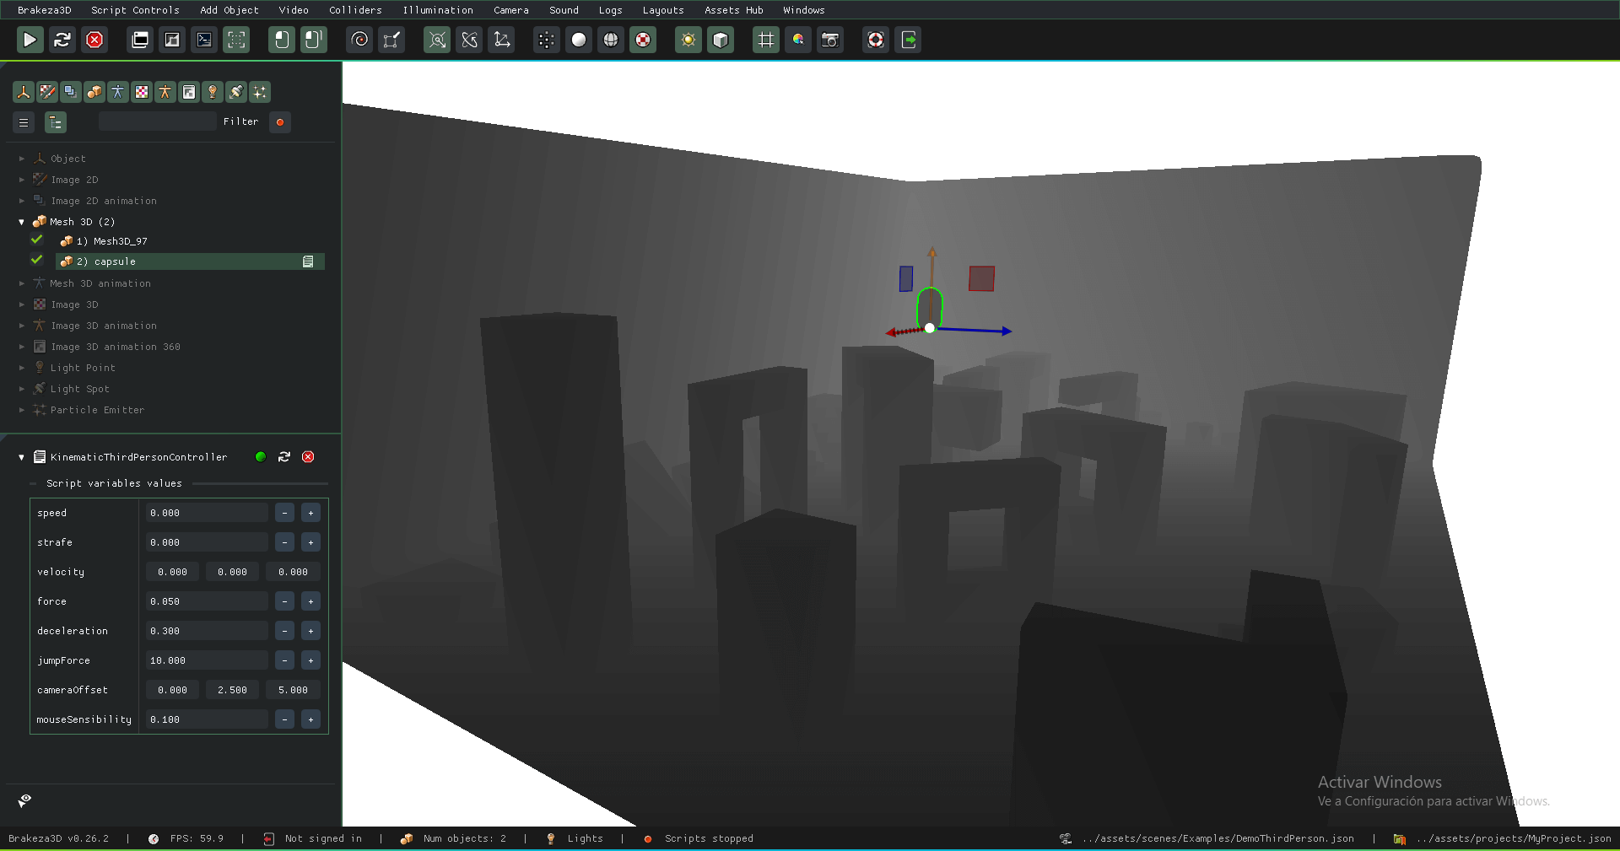Click the console terminal toolbar icon
Screen dimensions: 1620x851
(204, 40)
